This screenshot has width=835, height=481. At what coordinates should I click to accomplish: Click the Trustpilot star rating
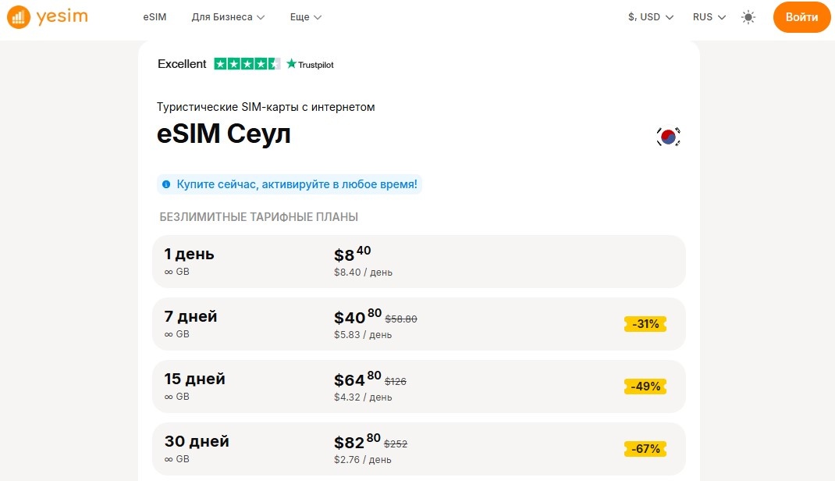click(x=247, y=64)
